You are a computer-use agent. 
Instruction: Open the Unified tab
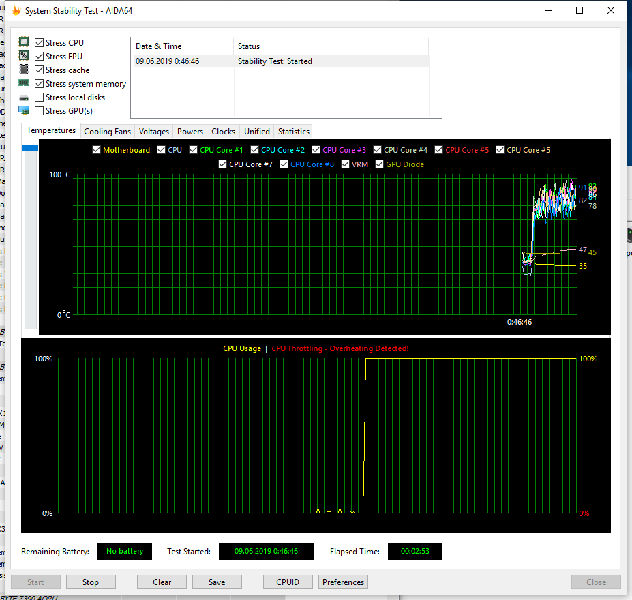pos(257,132)
